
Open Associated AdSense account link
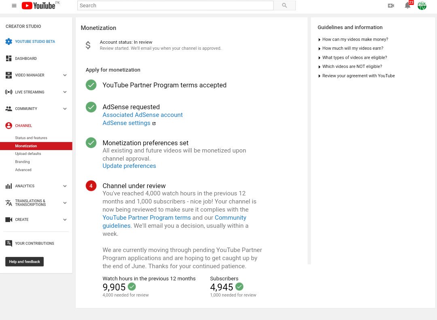click(142, 115)
